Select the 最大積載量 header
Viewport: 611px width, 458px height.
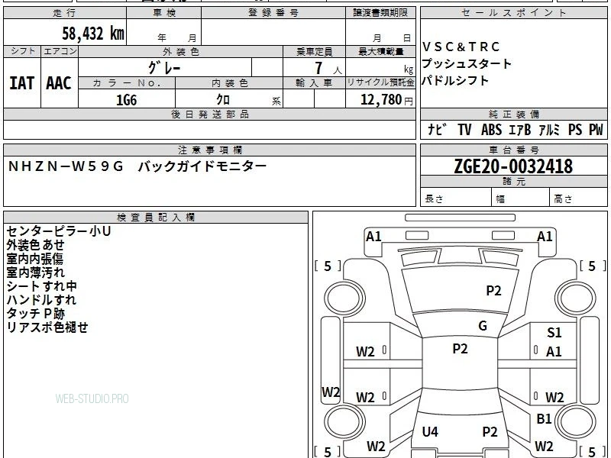point(380,51)
